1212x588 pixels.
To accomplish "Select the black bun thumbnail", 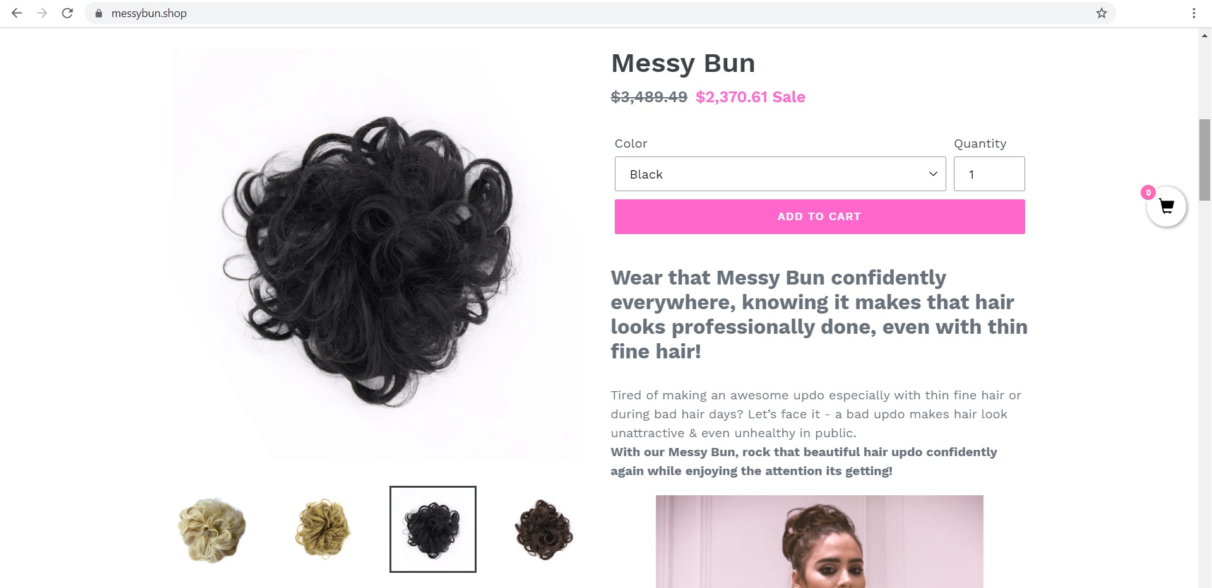I will 433,529.
